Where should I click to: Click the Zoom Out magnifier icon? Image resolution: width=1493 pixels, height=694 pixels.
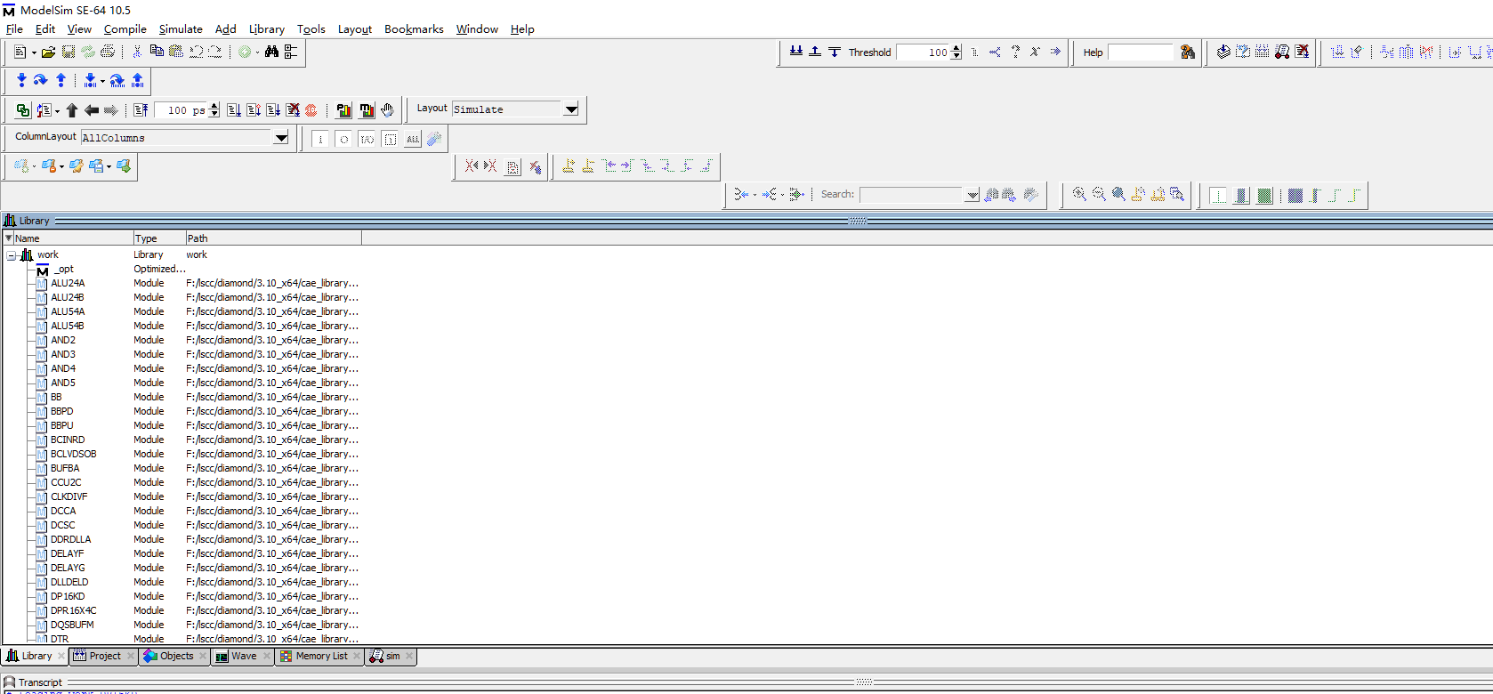[x=1099, y=195]
